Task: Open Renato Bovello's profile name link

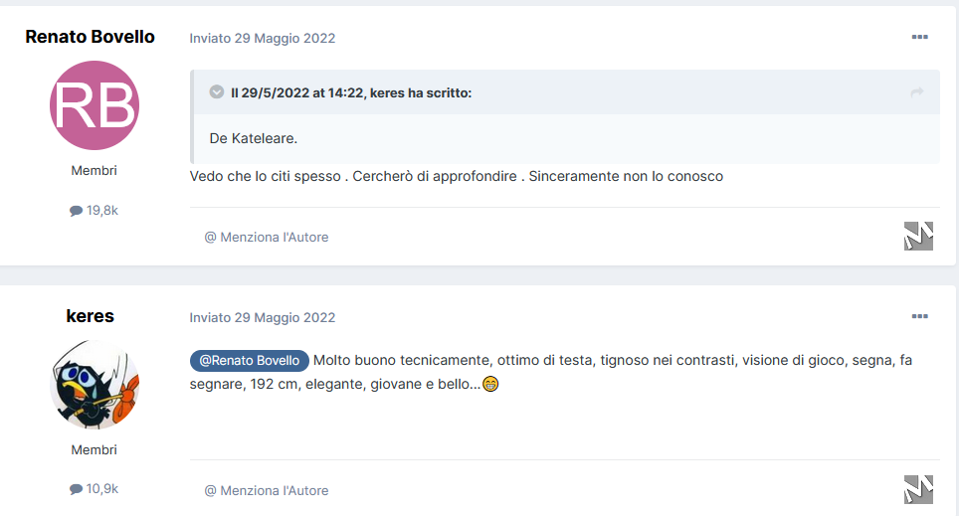Action: [x=90, y=37]
